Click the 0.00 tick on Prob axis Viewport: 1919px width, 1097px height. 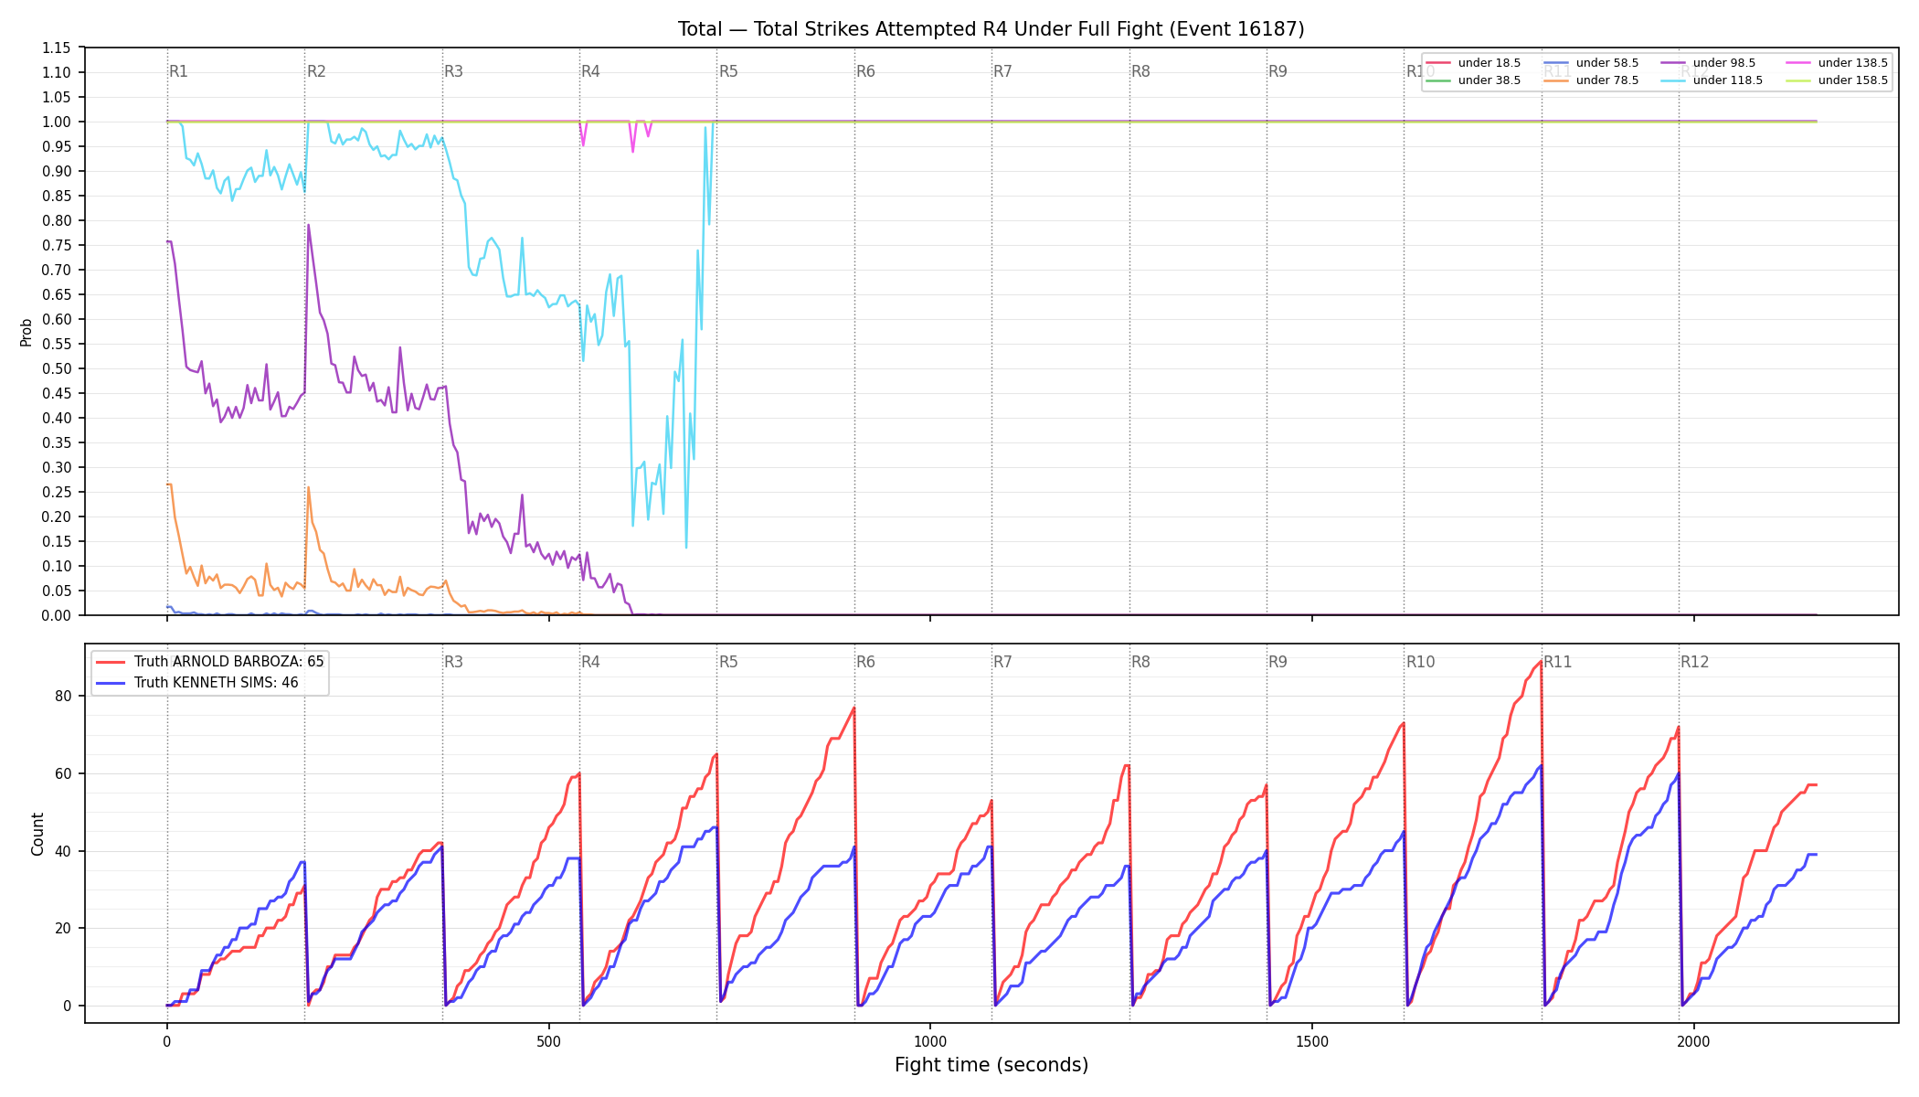pos(57,615)
